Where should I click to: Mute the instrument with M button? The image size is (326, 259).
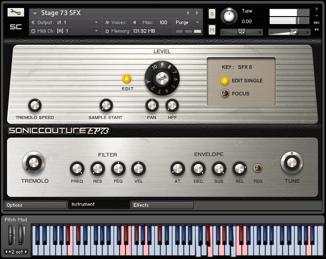point(212,30)
